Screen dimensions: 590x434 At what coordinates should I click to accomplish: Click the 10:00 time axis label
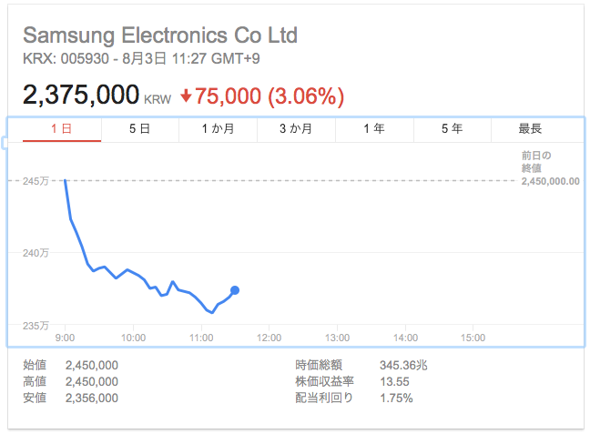click(x=134, y=338)
